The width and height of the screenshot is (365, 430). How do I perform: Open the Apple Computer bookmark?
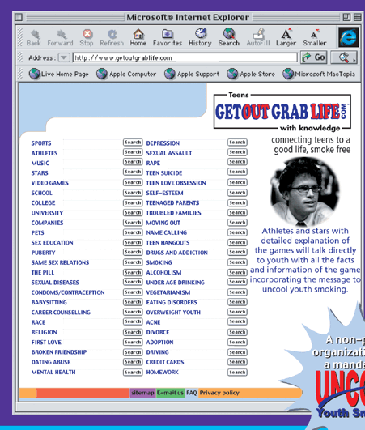pos(126,74)
